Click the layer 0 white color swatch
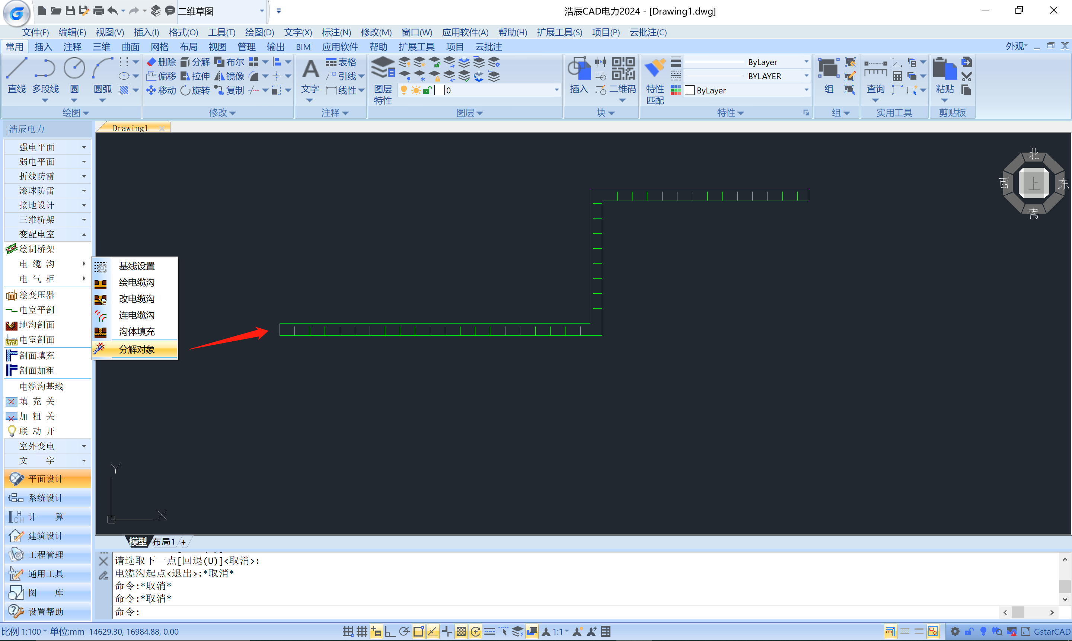Screen dimensions: 1072x641 click(x=439, y=90)
